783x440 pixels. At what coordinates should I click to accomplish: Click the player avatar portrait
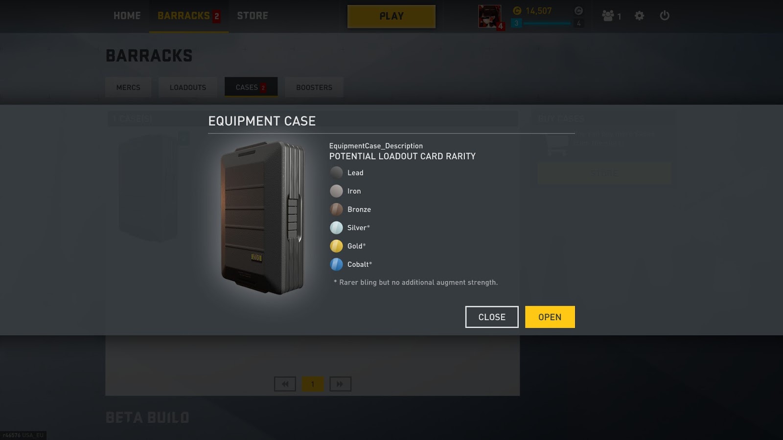tap(490, 17)
